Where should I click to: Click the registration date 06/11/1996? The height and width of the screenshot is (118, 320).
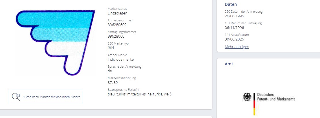point(234,28)
